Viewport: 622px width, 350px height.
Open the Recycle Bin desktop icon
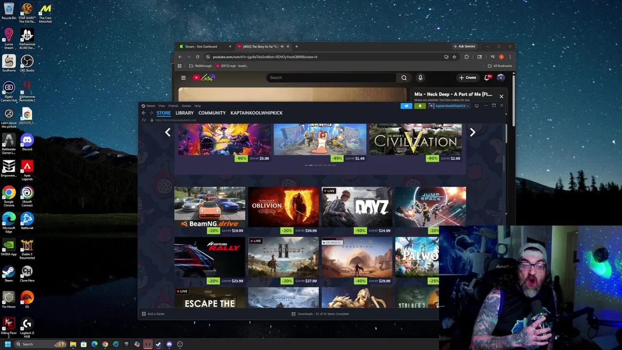(9, 11)
